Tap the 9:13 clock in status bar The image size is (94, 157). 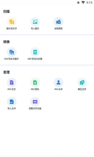[x=89, y=3]
